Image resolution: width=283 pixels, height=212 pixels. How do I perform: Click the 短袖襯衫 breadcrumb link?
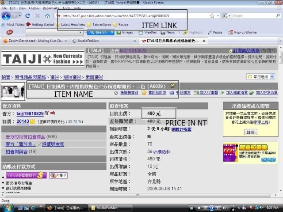(x=72, y=77)
